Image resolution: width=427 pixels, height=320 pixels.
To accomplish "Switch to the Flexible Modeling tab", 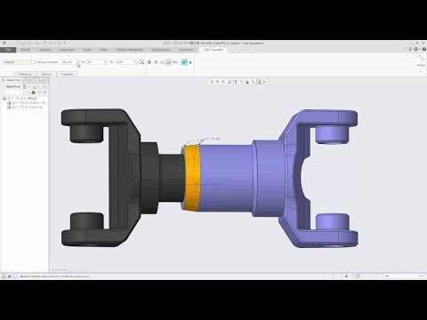I will (129, 50).
